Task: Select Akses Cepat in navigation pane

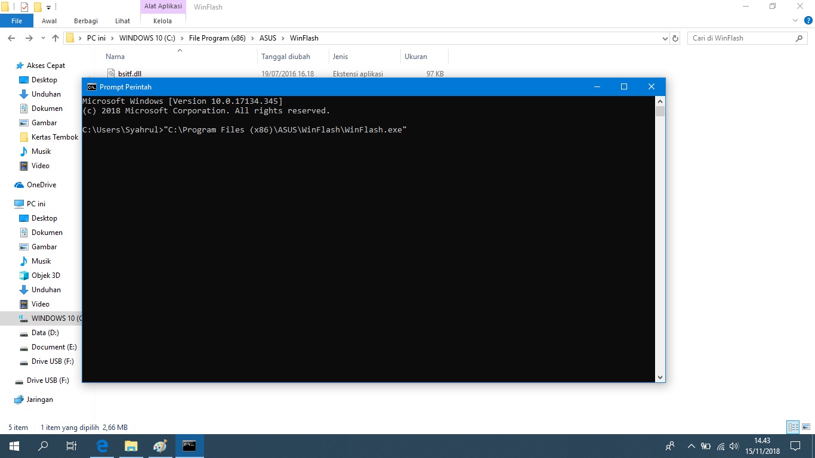Action: point(46,66)
